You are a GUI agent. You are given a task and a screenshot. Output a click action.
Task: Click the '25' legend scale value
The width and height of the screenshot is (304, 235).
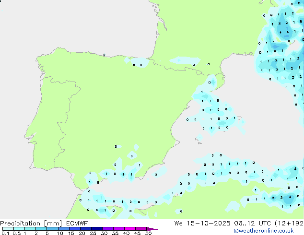click(93, 233)
